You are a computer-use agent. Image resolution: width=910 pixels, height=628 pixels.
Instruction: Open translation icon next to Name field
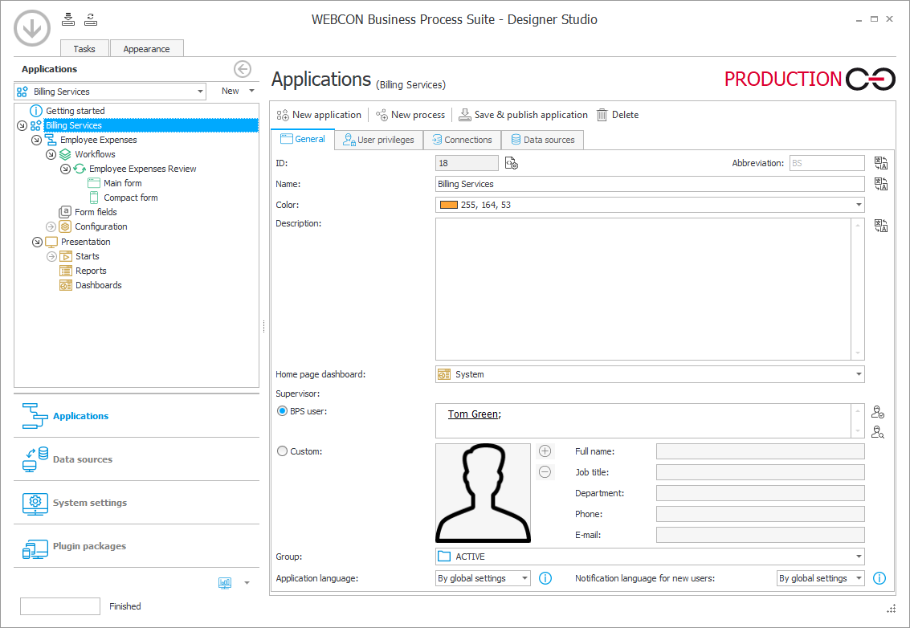[880, 184]
